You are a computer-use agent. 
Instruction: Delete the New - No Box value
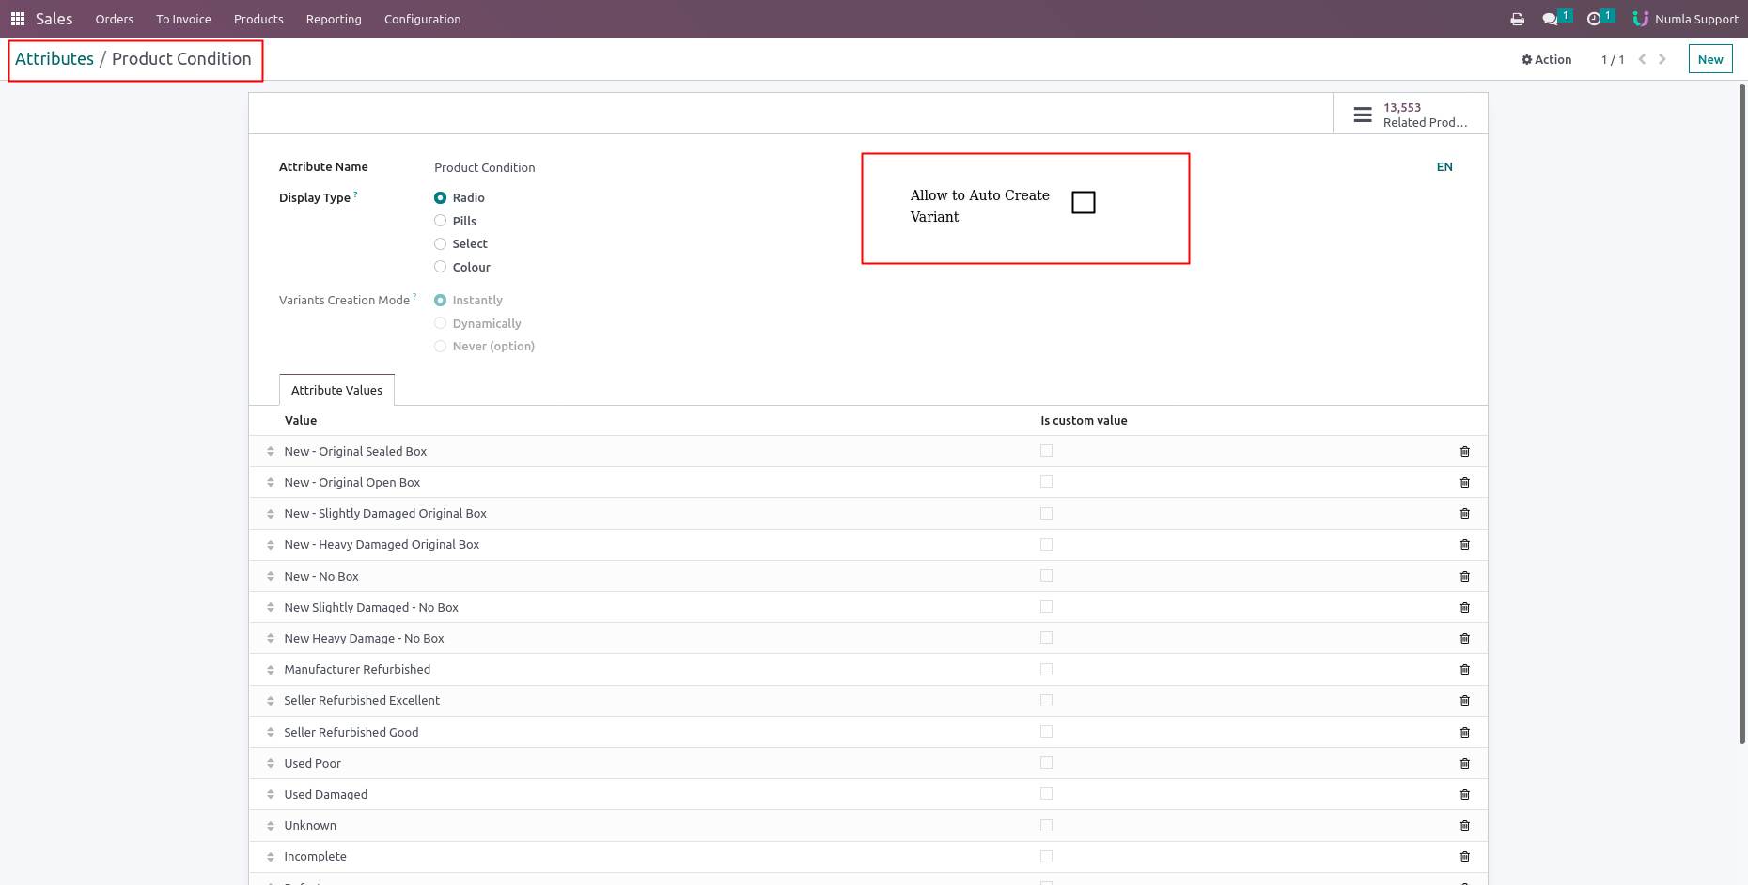click(x=1464, y=577)
